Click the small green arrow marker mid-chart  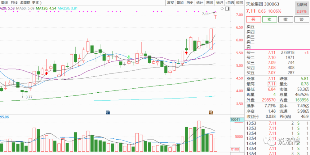click(129, 57)
